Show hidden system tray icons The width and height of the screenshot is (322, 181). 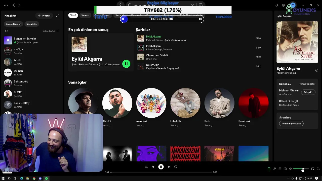[288, 178]
